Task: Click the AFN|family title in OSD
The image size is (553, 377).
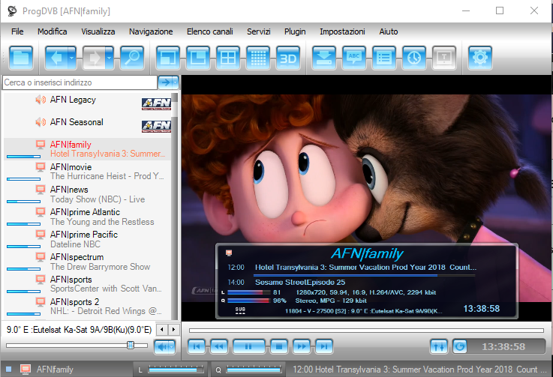Action: (x=367, y=253)
